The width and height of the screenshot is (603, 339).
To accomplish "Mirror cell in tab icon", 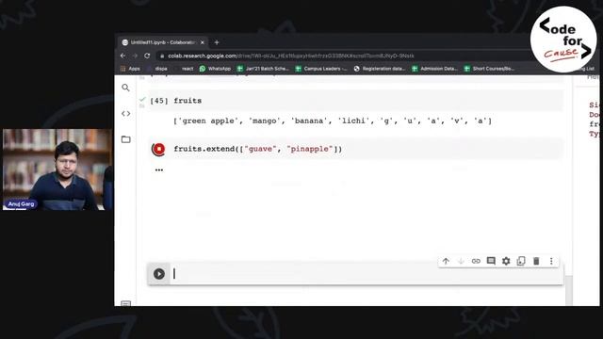I will [x=521, y=261].
